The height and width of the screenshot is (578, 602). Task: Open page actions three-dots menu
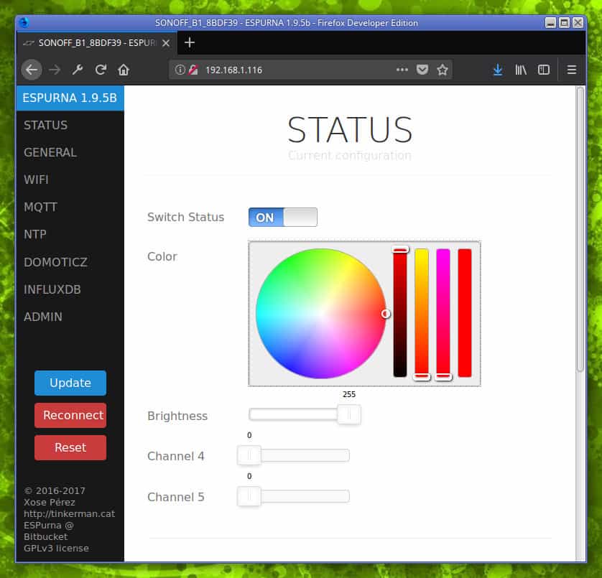(x=402, y=70)
